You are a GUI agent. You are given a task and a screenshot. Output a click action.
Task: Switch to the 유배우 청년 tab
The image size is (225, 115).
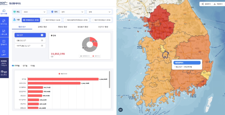coord(42,27)
